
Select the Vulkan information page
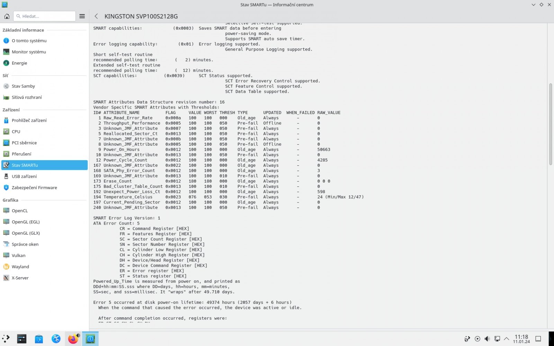[44, 255]
